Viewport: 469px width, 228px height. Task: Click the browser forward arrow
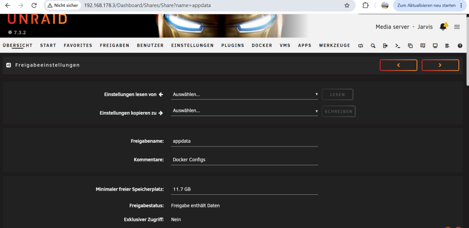[21, 5]
